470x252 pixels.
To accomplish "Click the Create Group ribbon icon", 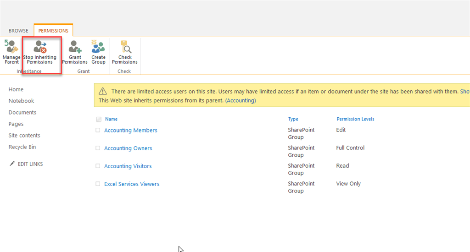I will click(x=98, y=46).
